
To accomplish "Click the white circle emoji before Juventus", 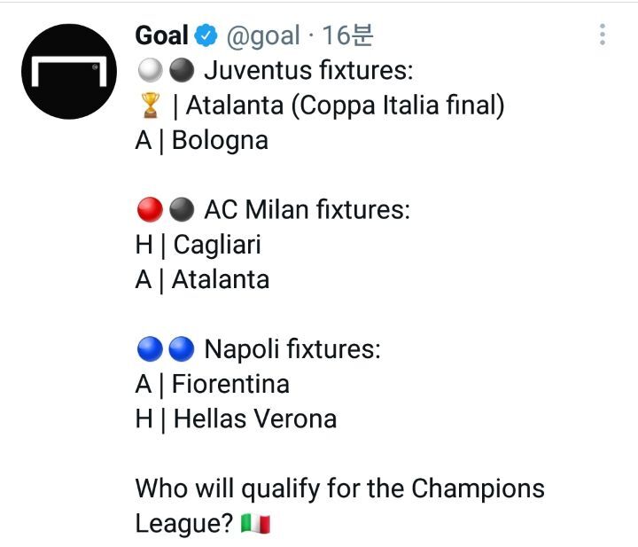I will click(150, 71).
